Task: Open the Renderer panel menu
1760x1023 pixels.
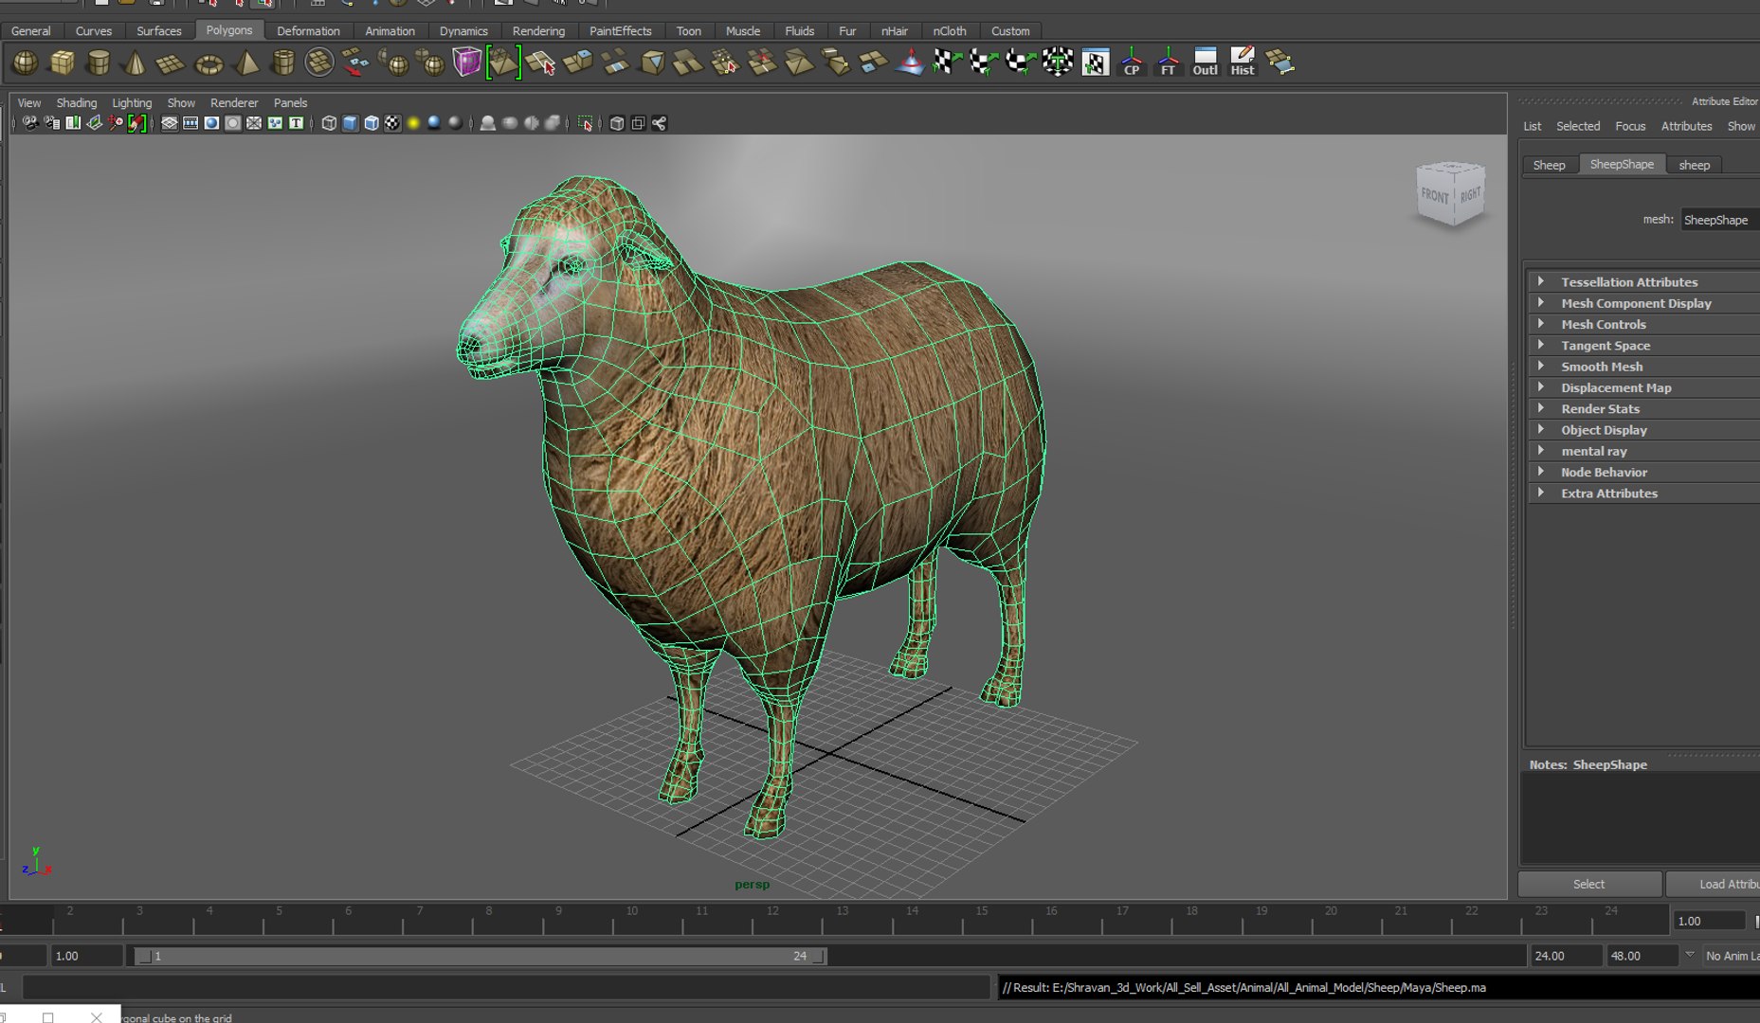Action: point(234,103)
